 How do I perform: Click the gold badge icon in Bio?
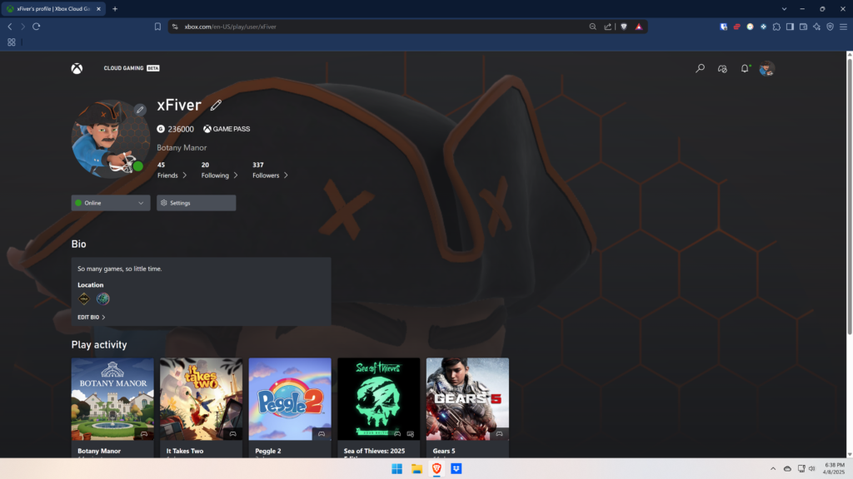coord(84,299)
